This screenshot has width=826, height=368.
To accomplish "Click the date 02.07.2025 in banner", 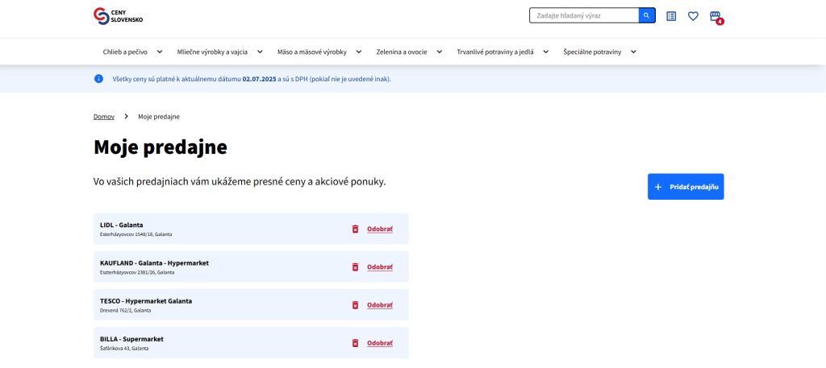I will (x=259, y=80).
